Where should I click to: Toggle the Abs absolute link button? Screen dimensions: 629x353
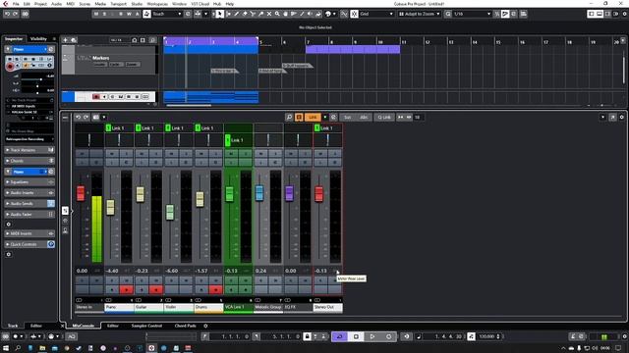[x=364, y=118]
